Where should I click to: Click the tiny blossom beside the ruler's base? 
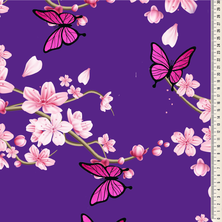pyautogui.click(x=202, y=218)
